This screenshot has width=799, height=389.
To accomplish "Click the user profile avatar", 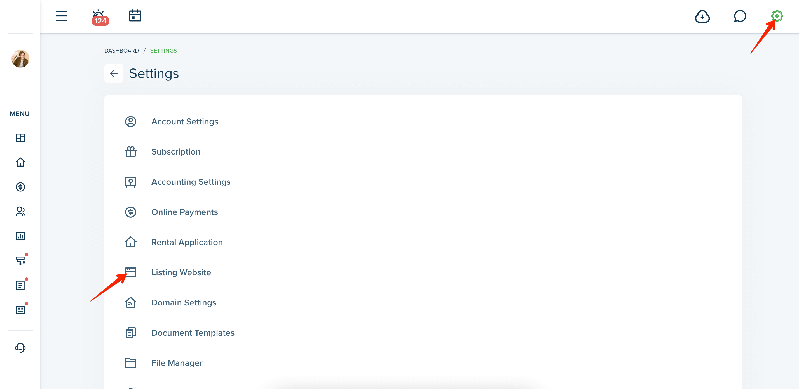I will [20, 58].
